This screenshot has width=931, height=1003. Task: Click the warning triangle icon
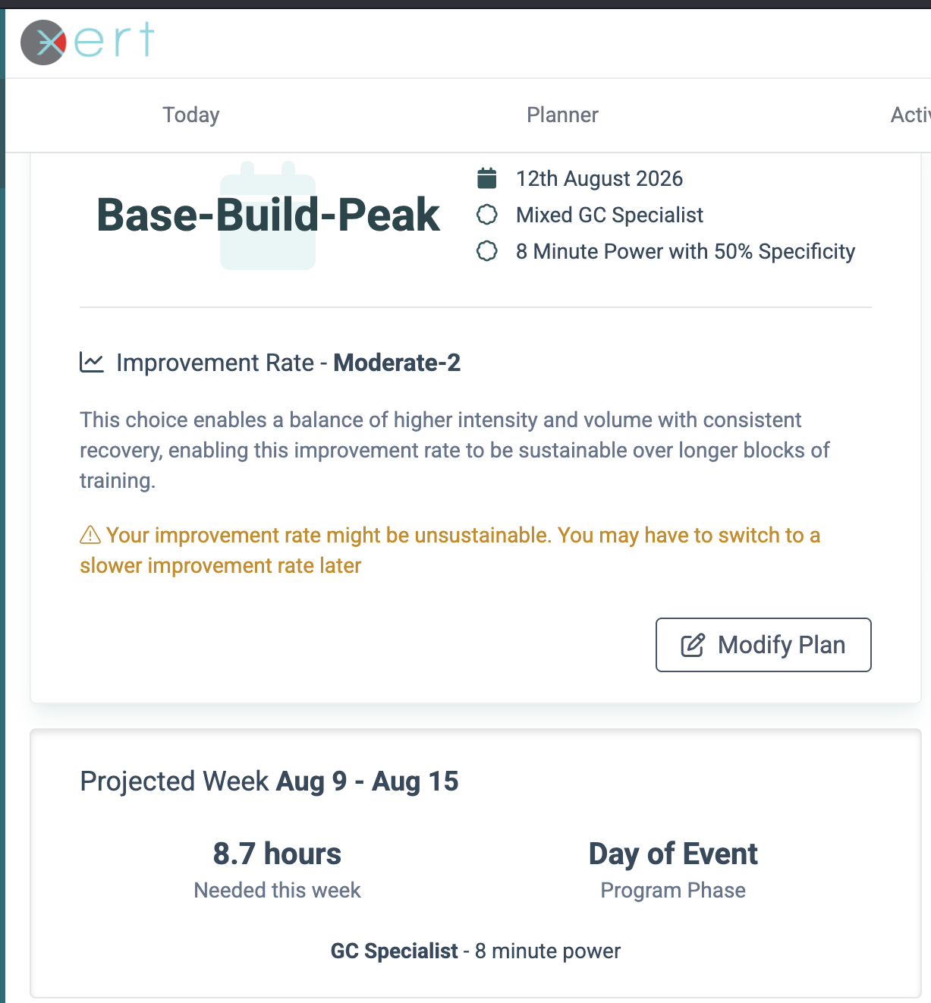click(x=90, y=535)
